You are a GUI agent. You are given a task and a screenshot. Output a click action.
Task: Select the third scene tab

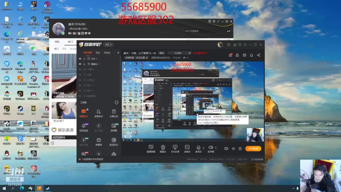click(107, 52)
